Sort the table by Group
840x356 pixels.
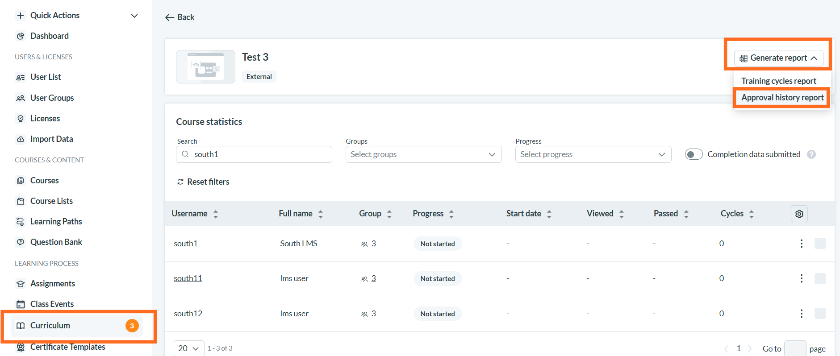coord(389,214)
